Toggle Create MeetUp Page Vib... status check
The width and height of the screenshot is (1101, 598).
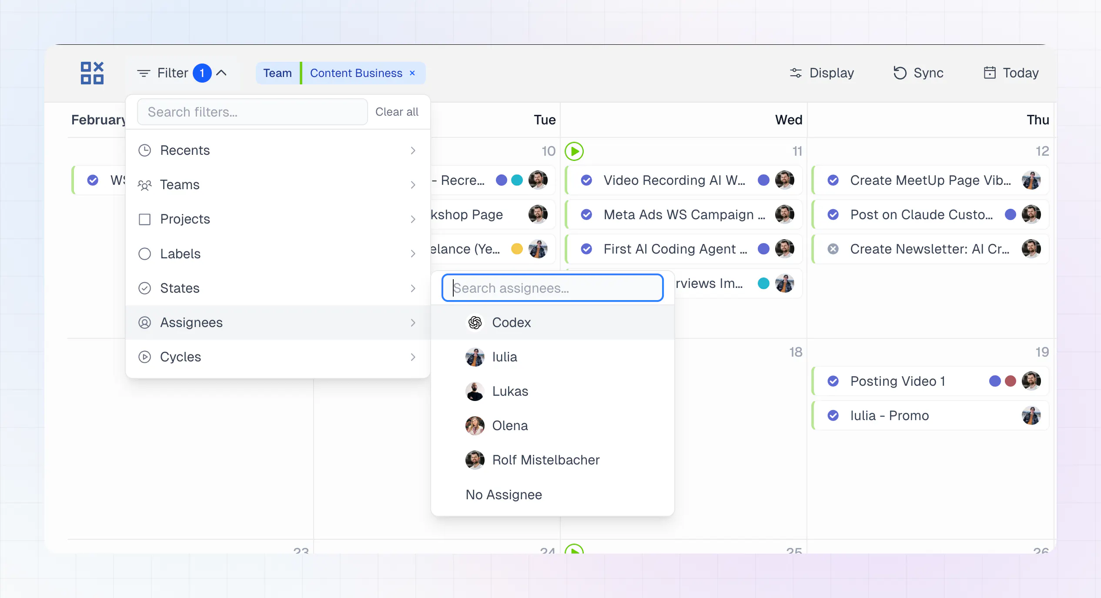[x=833, y=180]
